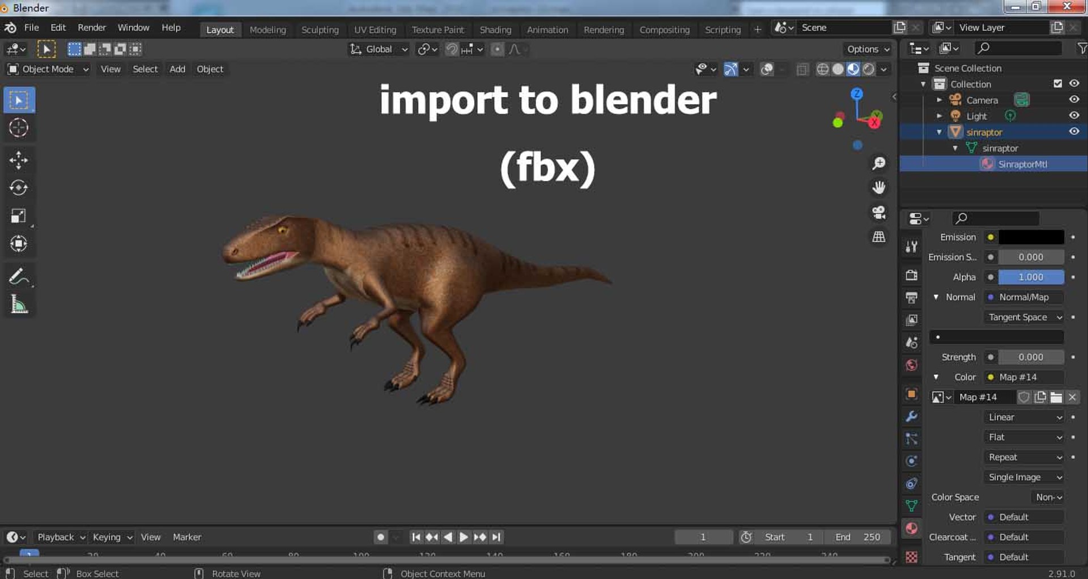Play the animation forward
Image resolution: width=1088 pixels, height=579 pixels.
click(464, 537)
